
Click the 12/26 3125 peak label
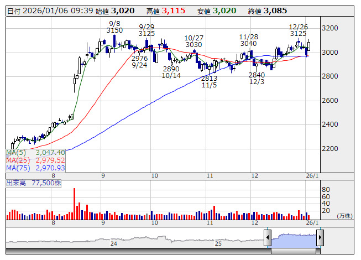298,30
